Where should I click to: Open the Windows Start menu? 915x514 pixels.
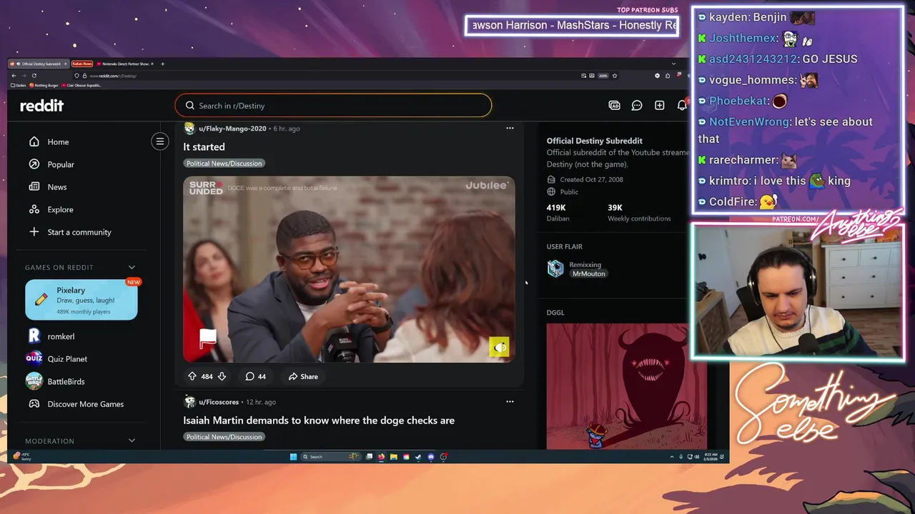(293, 457)
